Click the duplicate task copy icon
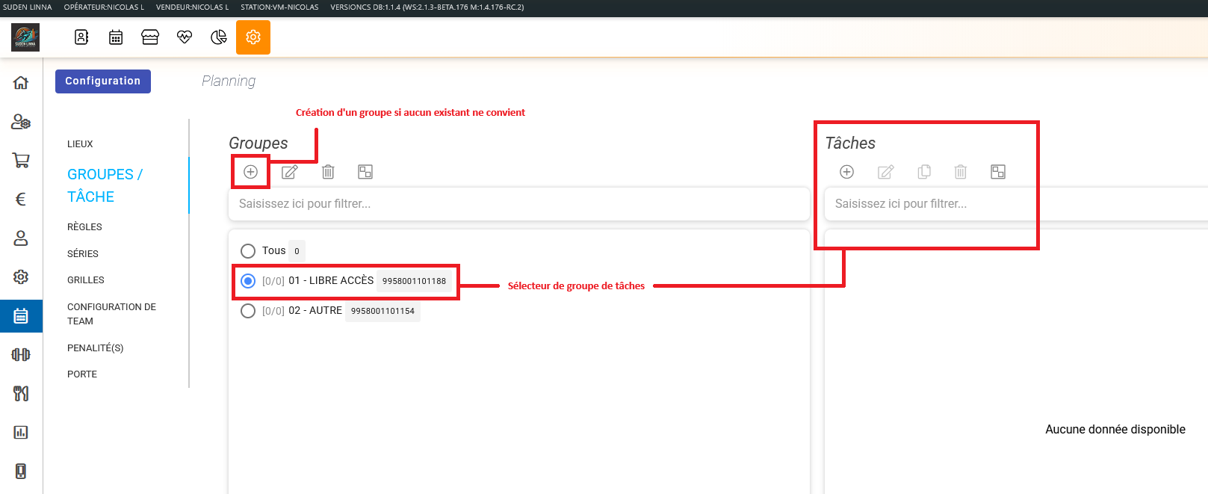 924,172
